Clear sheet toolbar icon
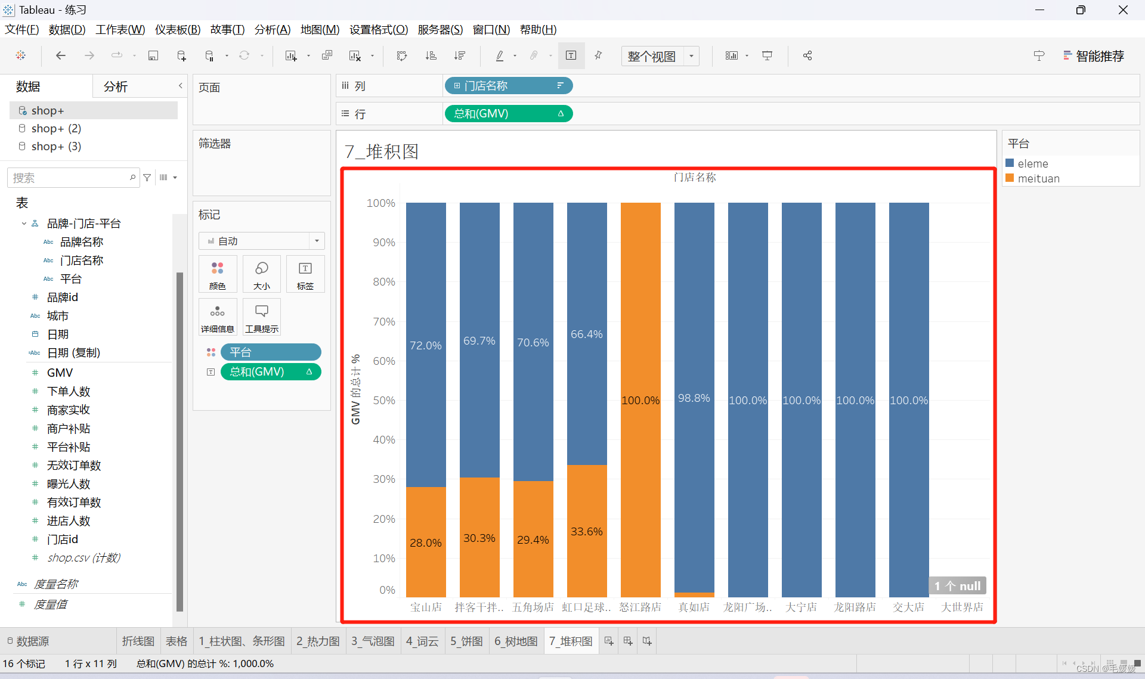The height and width of the screenshot is (679, 1145). 355,55
